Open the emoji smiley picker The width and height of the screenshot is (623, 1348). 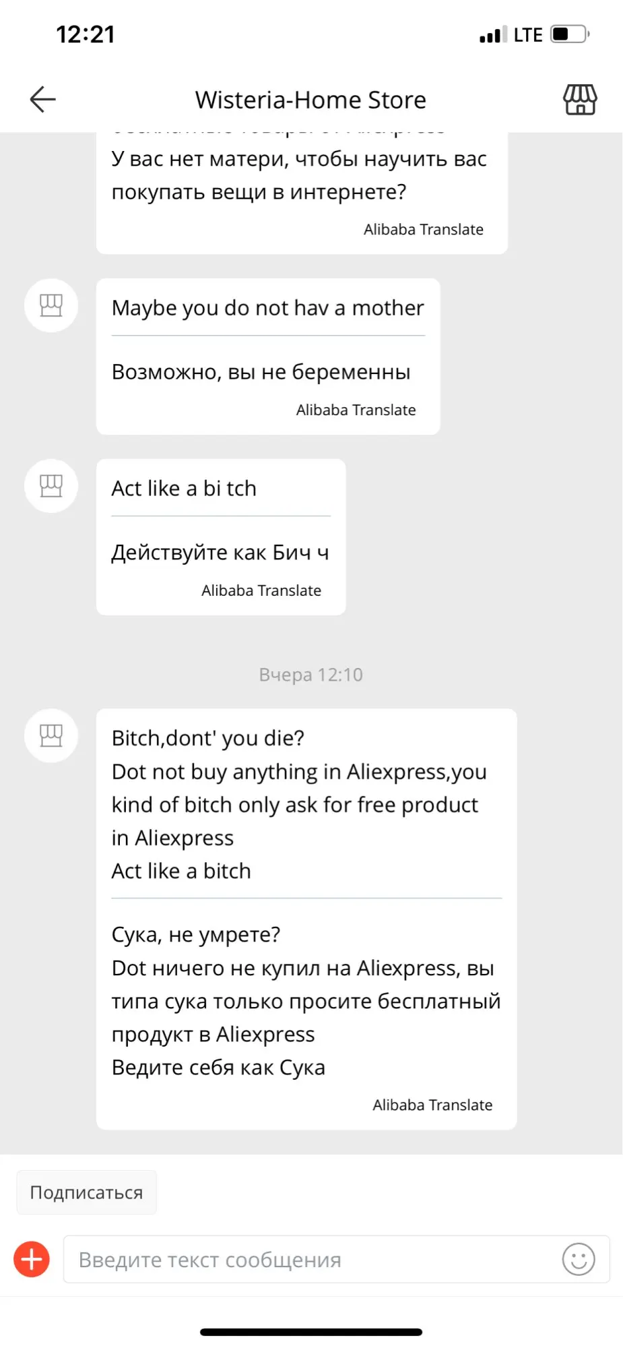coord(578,1258)
